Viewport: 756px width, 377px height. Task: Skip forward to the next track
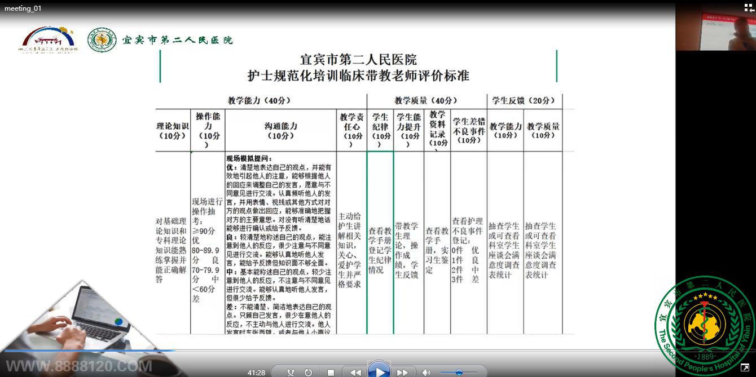coord(402,372)
